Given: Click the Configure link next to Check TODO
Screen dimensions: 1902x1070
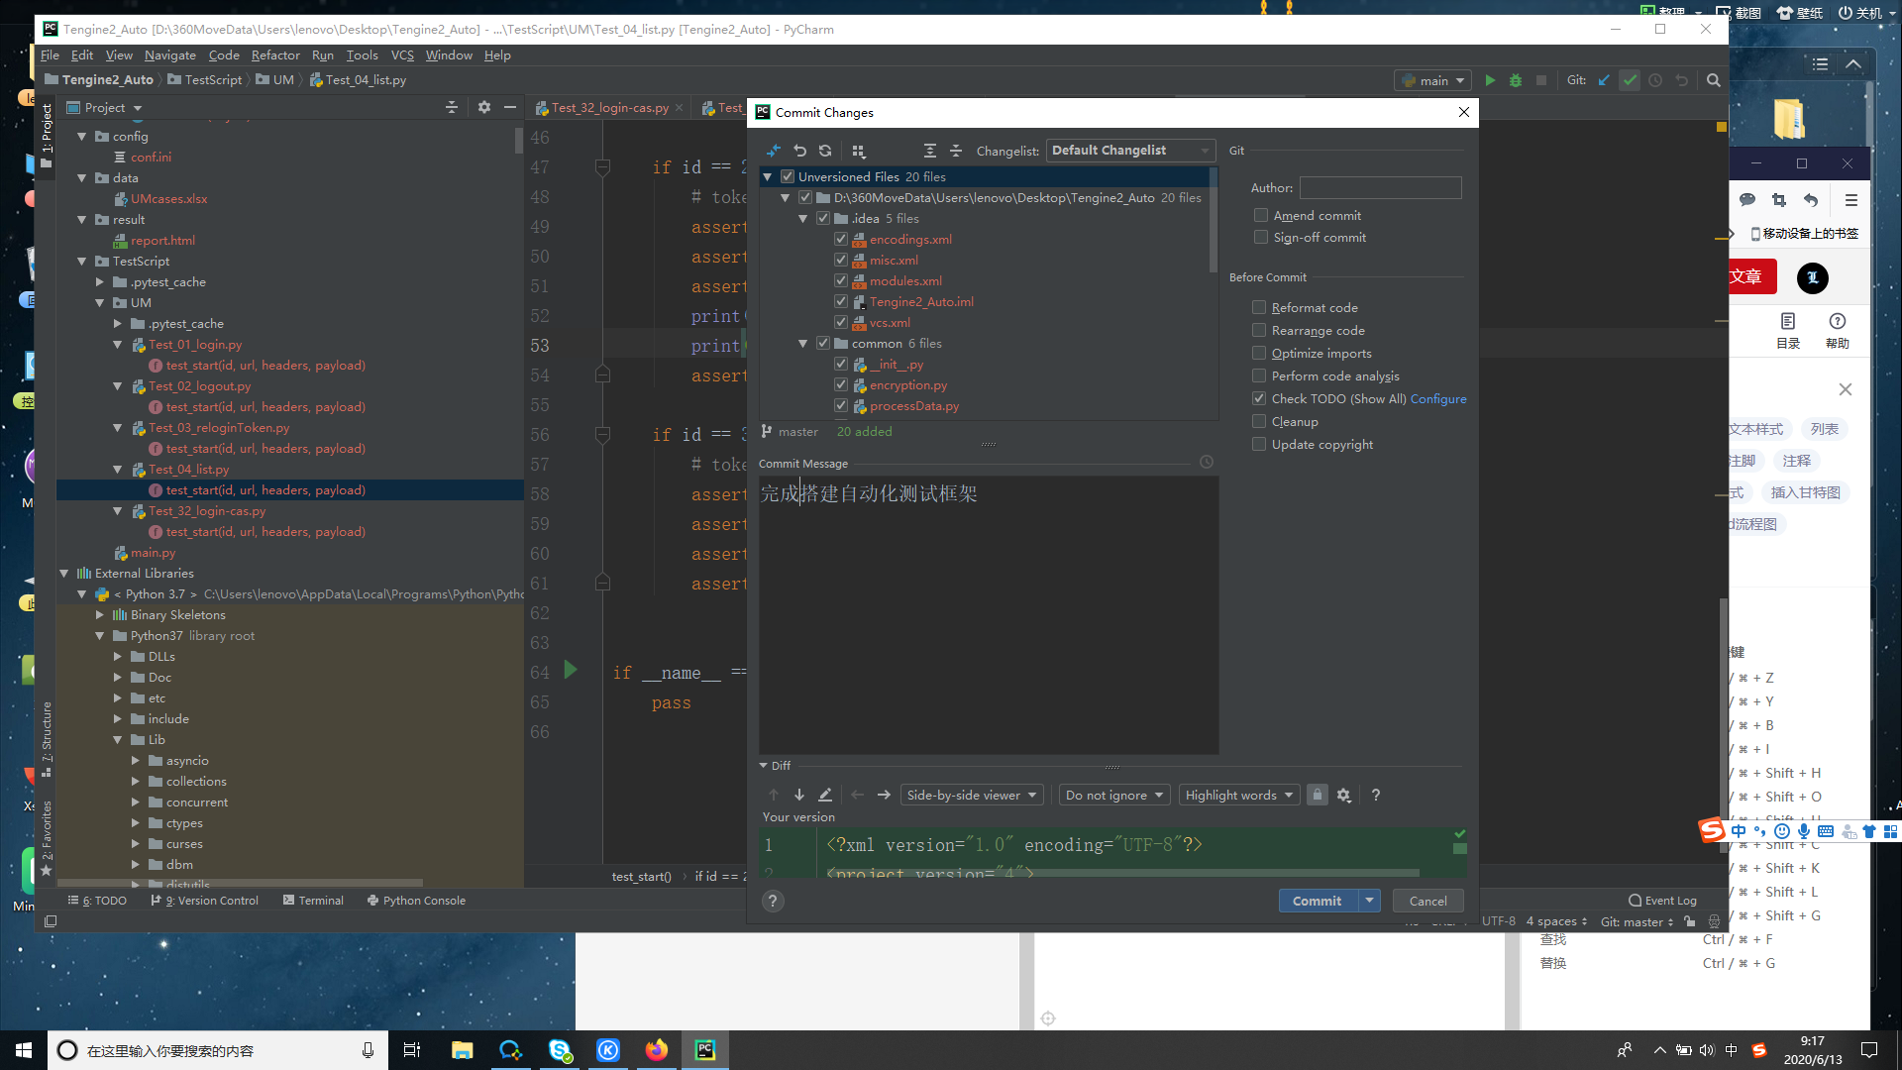Looking at the screenshot, I should pos(1438,398).
